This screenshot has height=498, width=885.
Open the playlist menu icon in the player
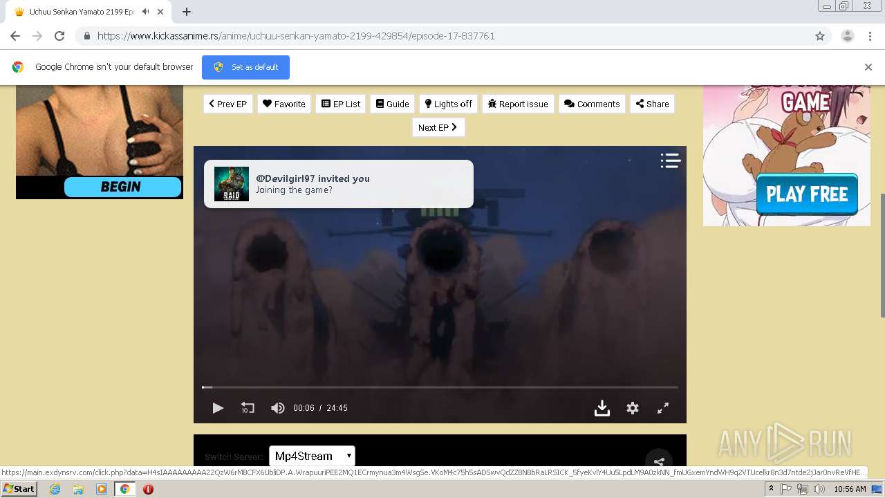[671, 160]
